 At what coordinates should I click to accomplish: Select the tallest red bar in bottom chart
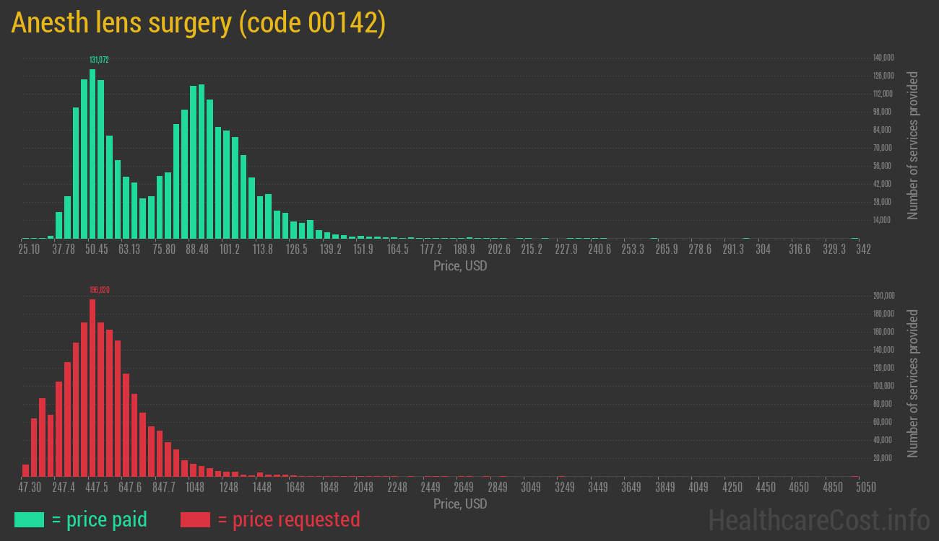pos(92,388)
